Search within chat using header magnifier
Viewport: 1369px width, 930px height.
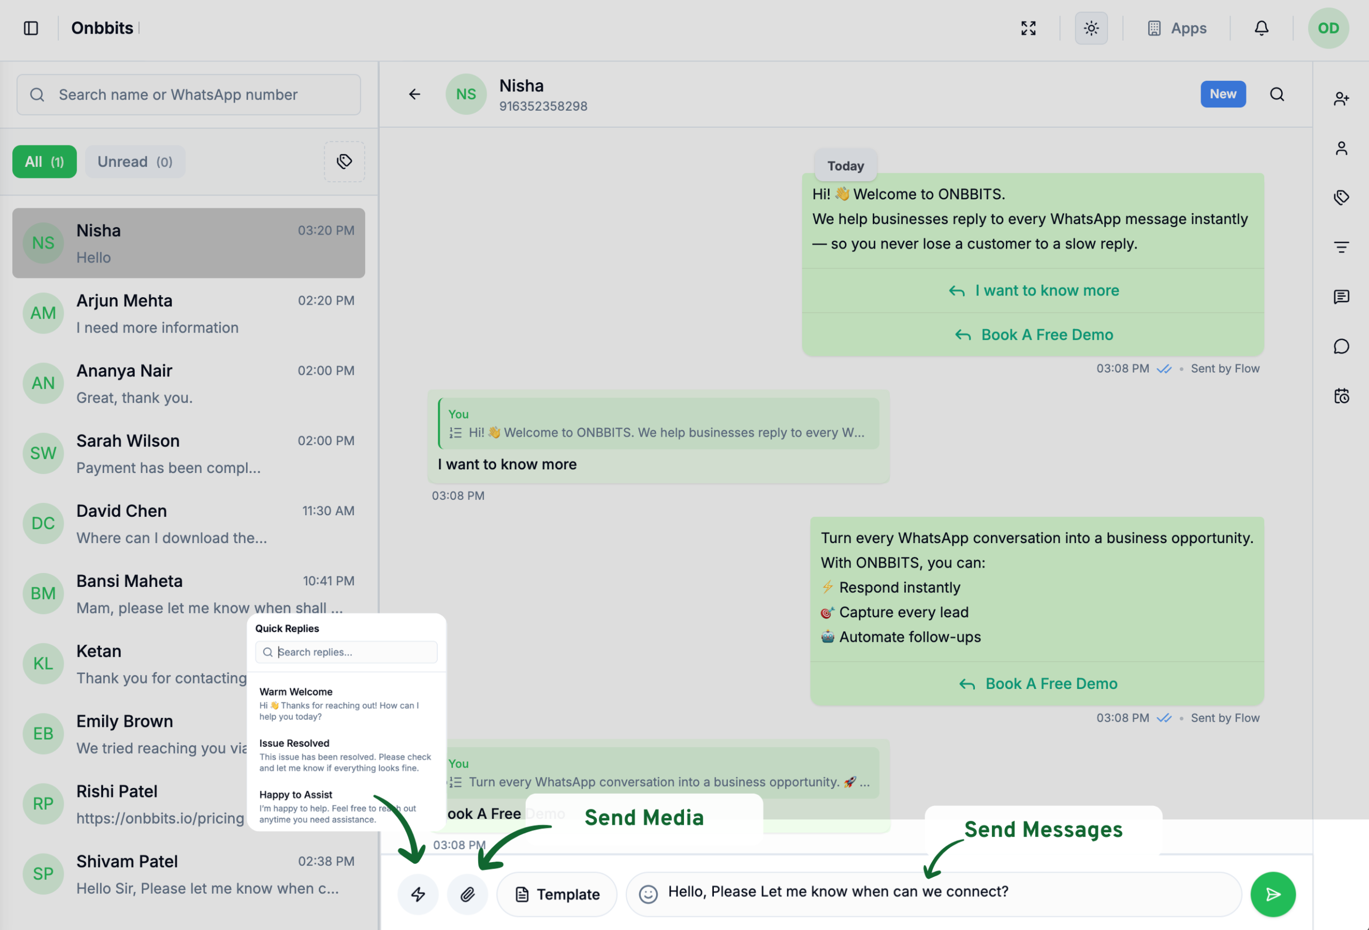1276,94
